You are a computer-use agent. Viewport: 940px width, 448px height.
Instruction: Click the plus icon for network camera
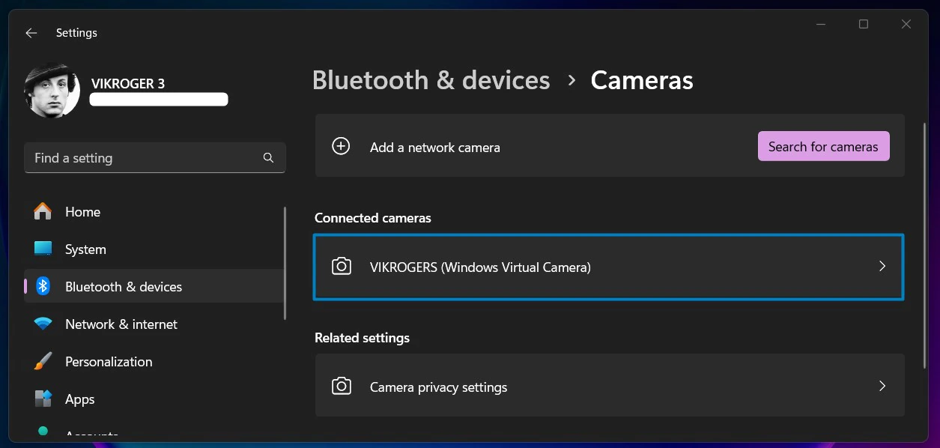click(341, 146)
